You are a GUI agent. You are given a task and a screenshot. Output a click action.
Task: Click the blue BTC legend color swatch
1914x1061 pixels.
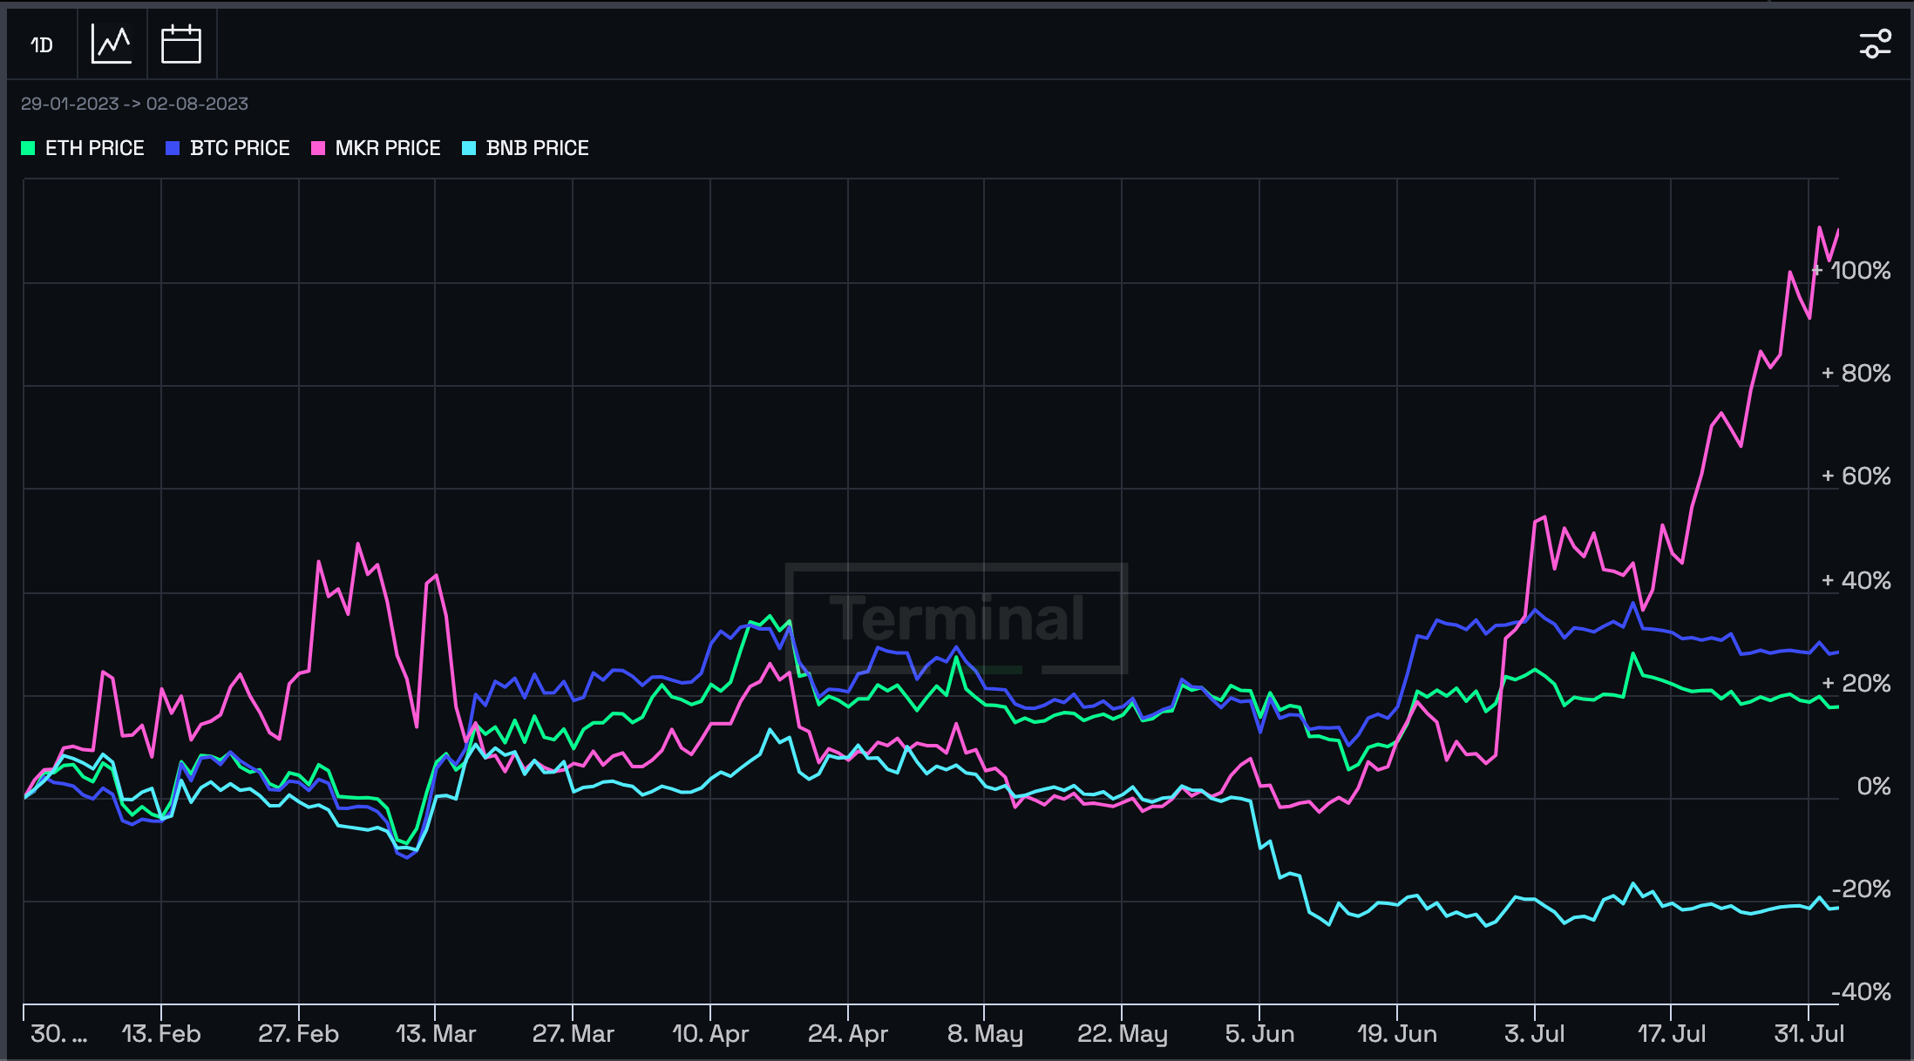tap(173, 148)
